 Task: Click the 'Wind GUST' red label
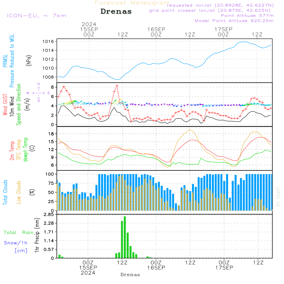[x=5, y=105]
